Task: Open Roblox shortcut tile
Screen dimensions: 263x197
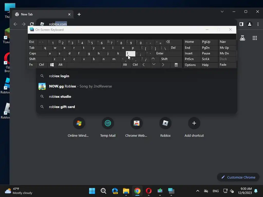Action: [x=165, y=128]
